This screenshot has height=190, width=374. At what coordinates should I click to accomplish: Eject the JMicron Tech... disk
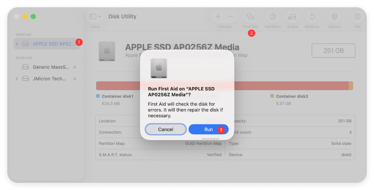75,79
